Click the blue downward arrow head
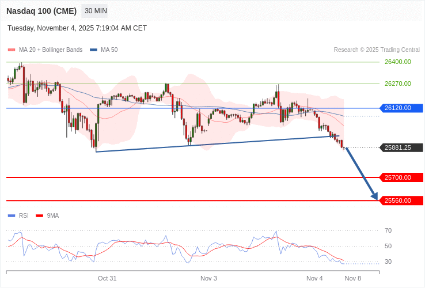The image size is (425, 288). click(374, 196)
